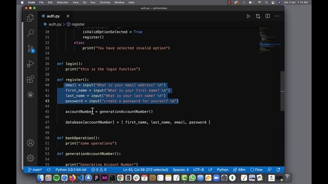Open Control Center in menu bar
The image size is (328, 184).
[x=273, y=3]
